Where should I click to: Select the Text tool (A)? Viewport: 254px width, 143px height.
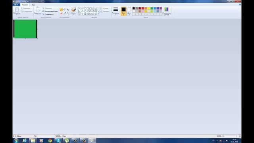click(x=68, y=10)
